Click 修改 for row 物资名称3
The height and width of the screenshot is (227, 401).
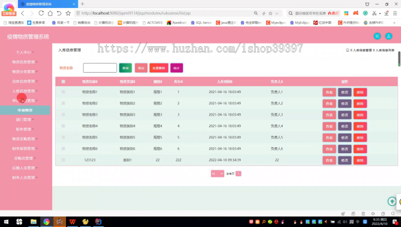click(344, 115)
